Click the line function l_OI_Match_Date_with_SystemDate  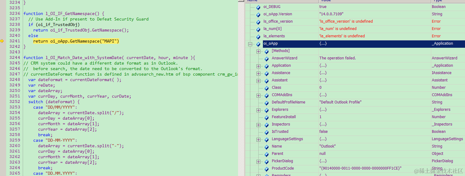tap(109, 58)
